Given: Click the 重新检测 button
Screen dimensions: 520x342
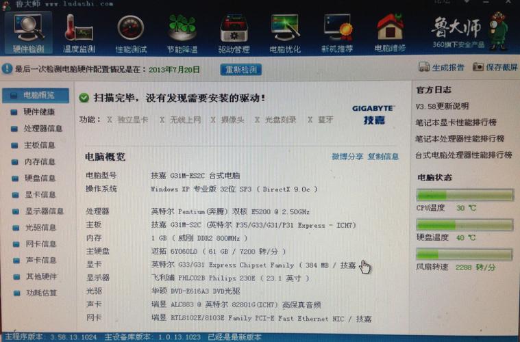Looking at the screenshot, I should [x=241, y=70].
